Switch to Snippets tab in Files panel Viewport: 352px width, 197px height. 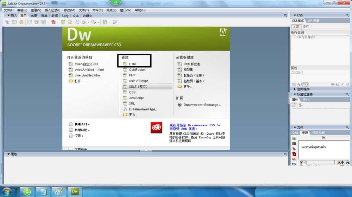click(318, 133)
